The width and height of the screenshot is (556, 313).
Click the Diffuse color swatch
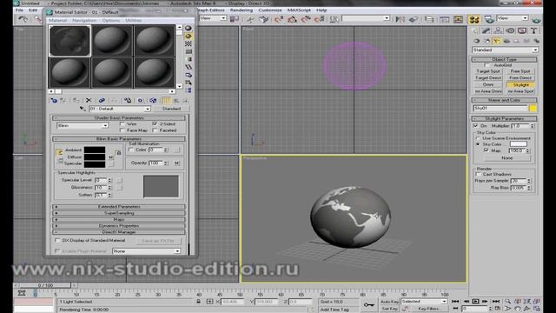pos(95,156)
